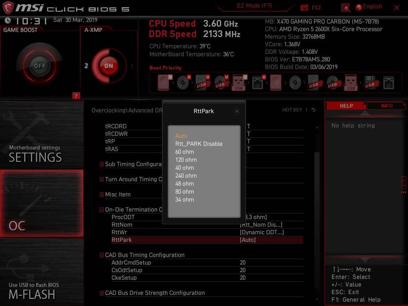Click the GAME BOOST question mark help icon
Image resolution: width=408 pixels, height=306 pixels.
[76, 96]
